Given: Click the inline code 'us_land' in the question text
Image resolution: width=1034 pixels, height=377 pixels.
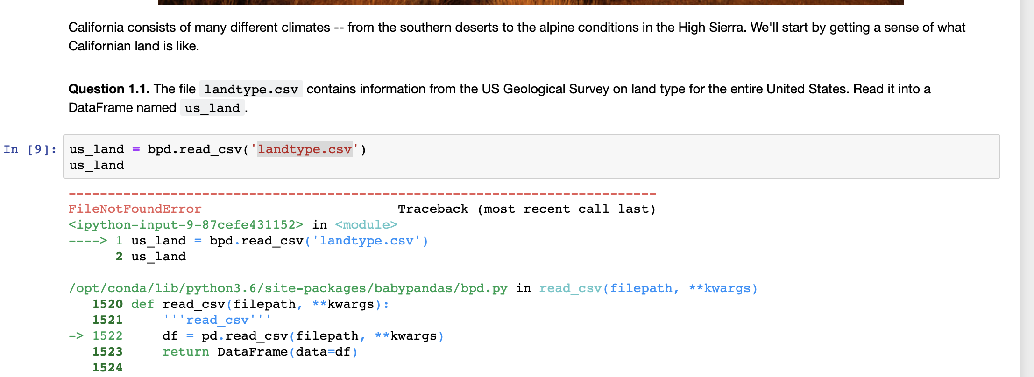Looking at the screenshot, I should [x=212, y=108].
